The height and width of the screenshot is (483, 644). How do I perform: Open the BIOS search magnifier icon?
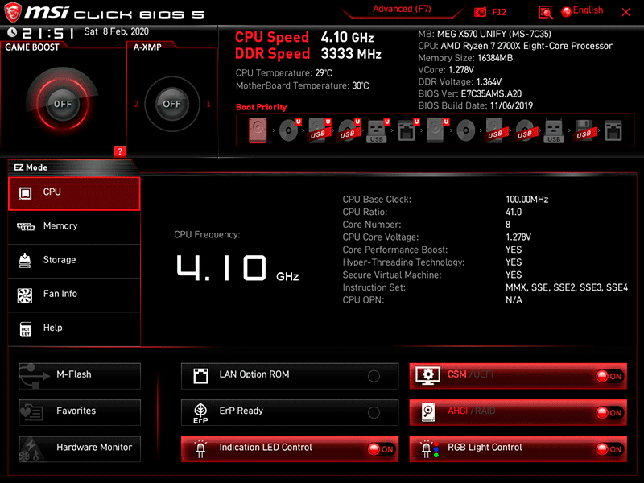click(x=546, y=12)
